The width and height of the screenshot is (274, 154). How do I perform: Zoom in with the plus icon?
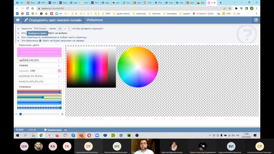62,114
